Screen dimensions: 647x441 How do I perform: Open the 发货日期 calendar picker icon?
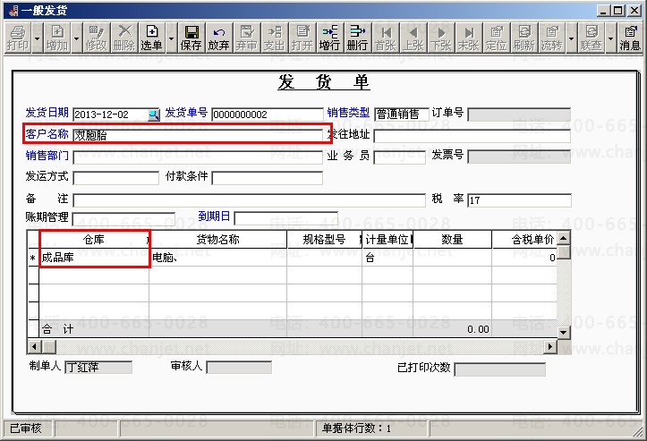click(154, 114)
